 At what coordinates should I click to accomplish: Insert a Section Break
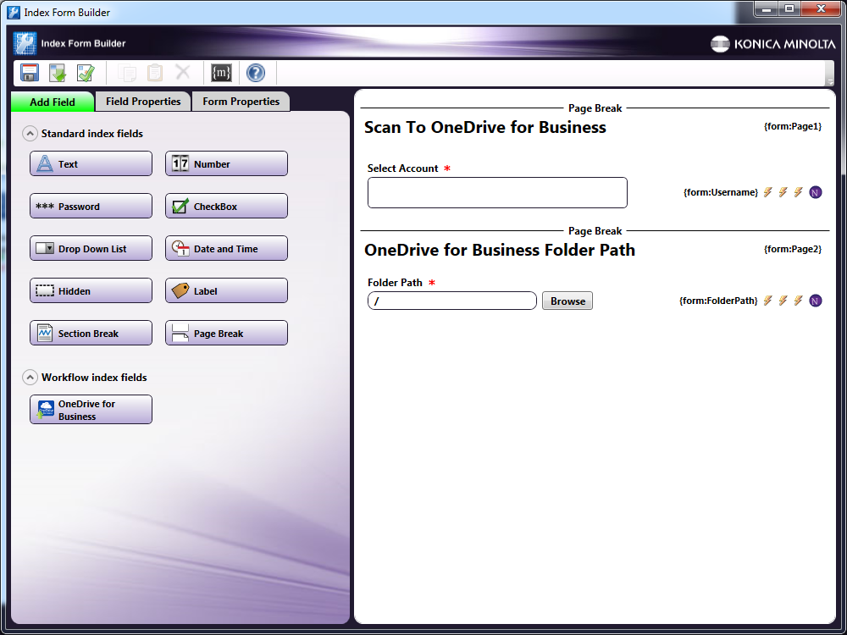coord(91,333)
